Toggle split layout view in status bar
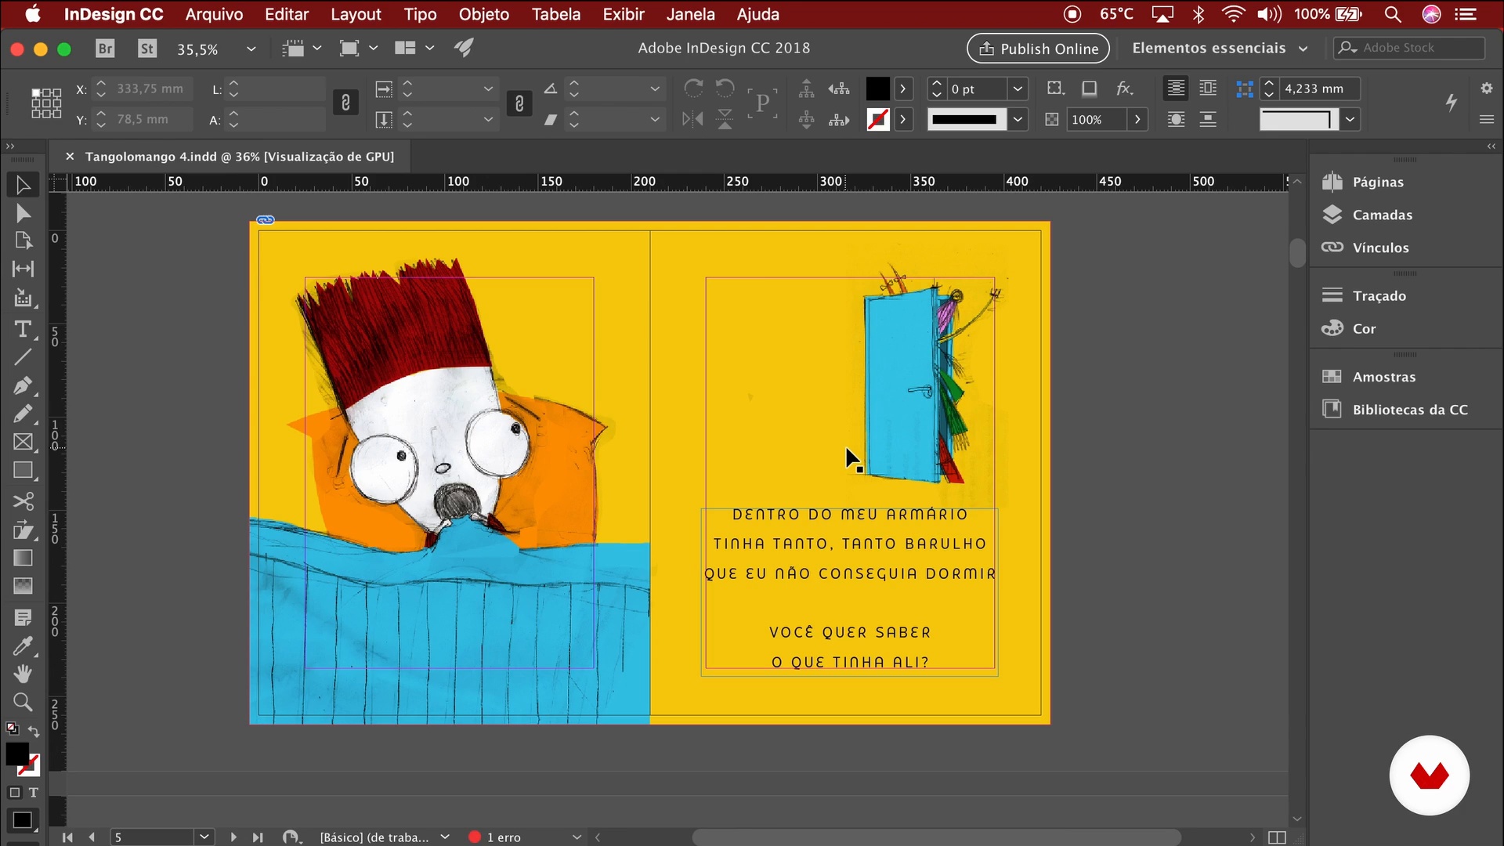Image resolution: width=1504 pixels, height=846 pixels. [x=1277, y=837]
